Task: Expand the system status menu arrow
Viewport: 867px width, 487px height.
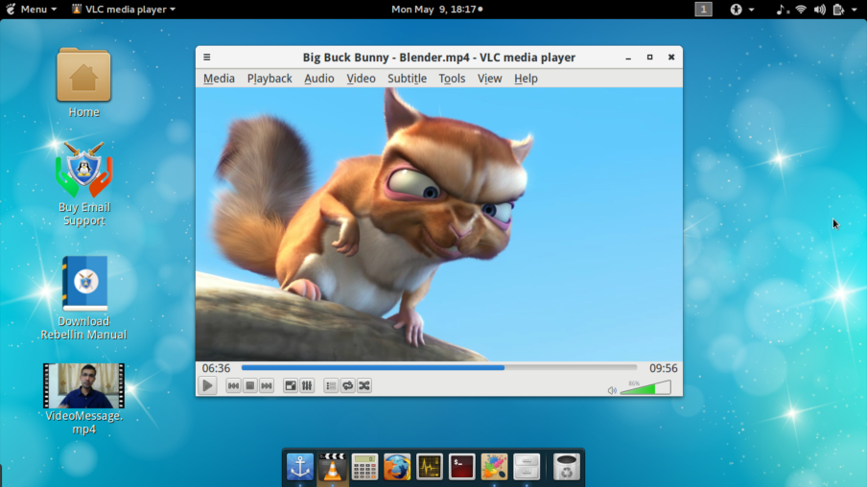Action: 855,10
